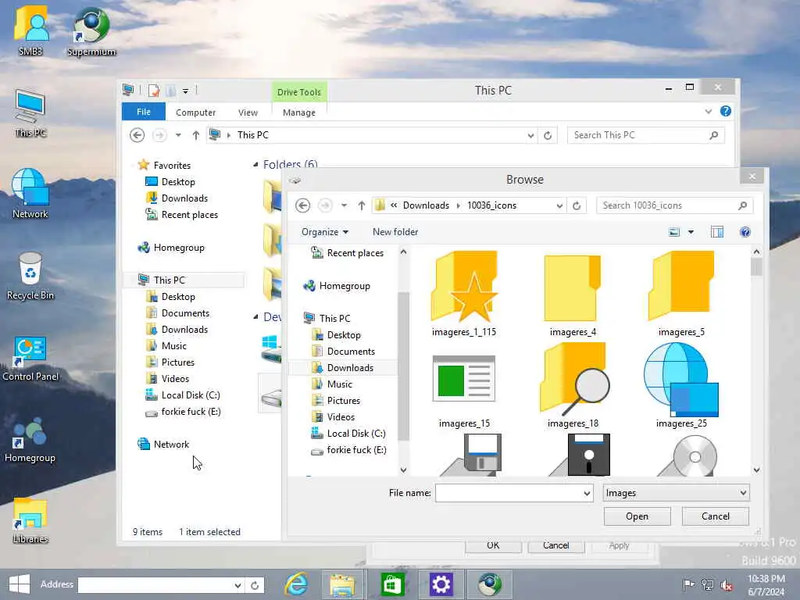
Task: Open the File tab in This PC window
Action: 144,112
